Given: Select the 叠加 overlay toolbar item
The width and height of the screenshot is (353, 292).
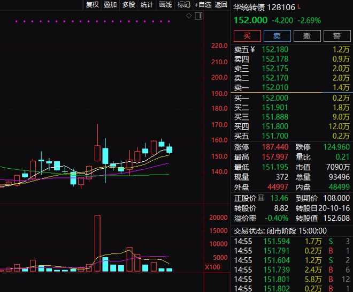Looking at the screenshot, I should point(110,4).
